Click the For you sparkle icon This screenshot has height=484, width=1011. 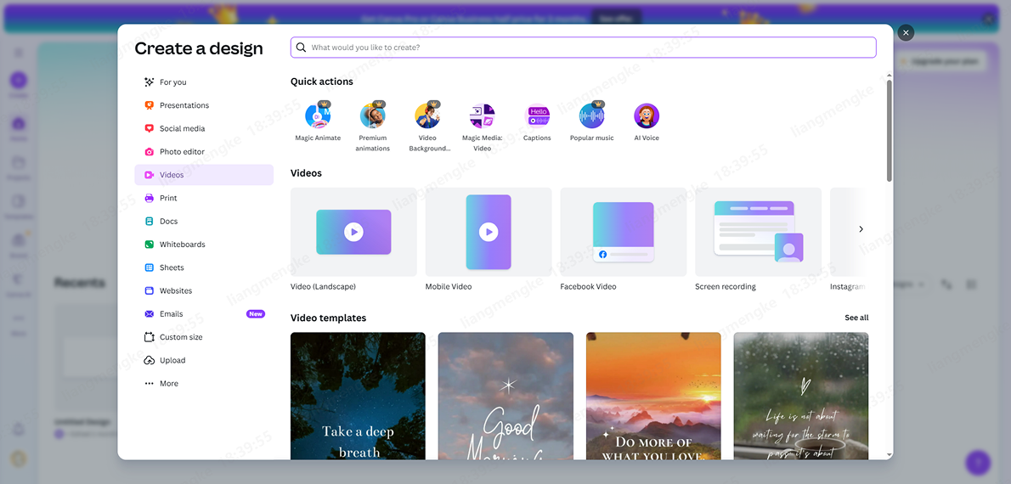pos(149,82)
